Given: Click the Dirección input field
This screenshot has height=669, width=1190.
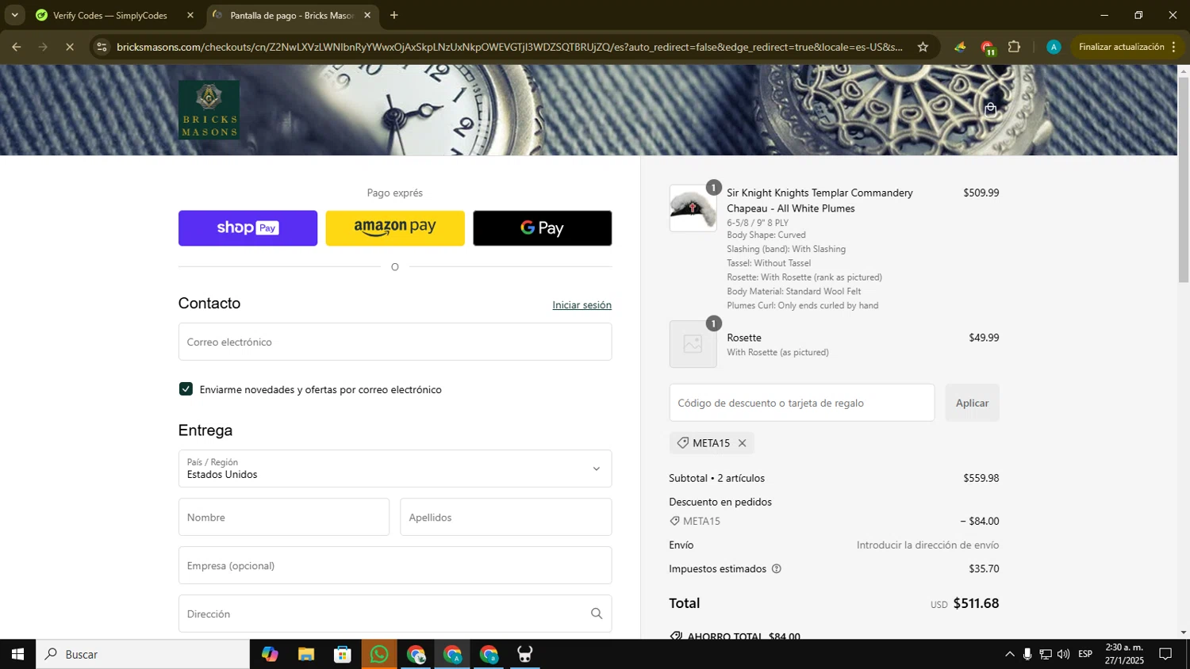Looking at the screenshot, I should (395, 614).
